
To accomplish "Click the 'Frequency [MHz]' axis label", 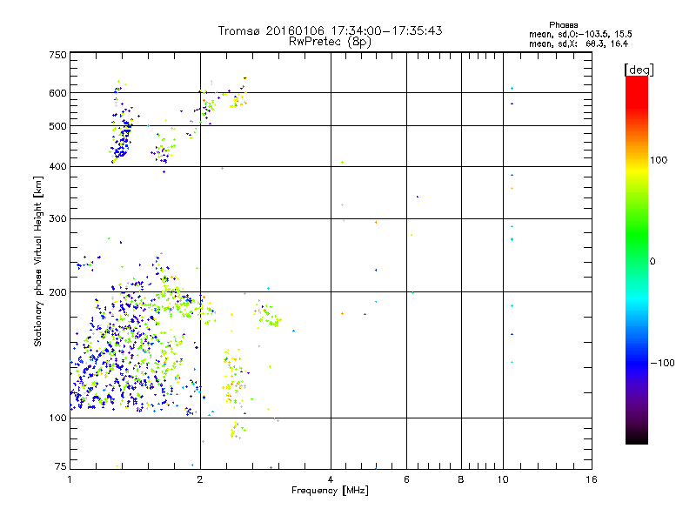I will tap(330, 491).
